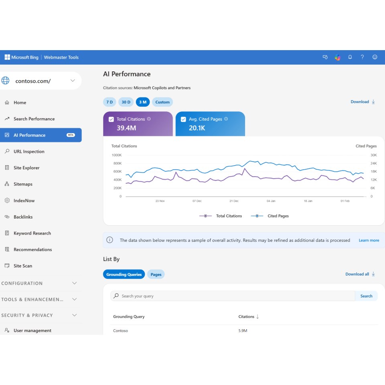The height and width of the screenshot is (385, 385).
Task: Click the BETA badge on AI Performance
Action: (71, 135)
